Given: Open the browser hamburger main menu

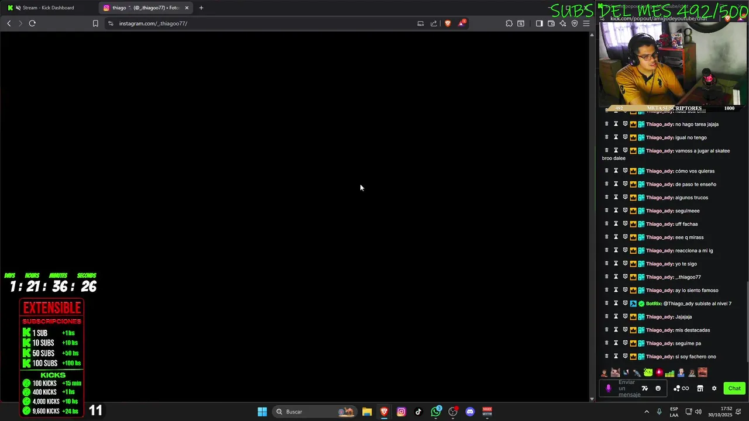Looking at the screenshot, I should 586,23.
